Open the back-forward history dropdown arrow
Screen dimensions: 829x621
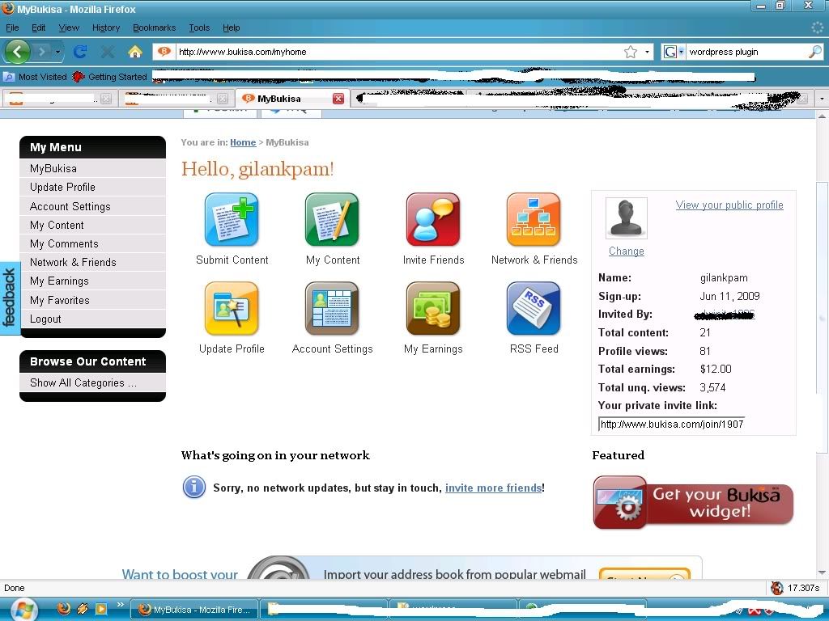click(57, 52)
